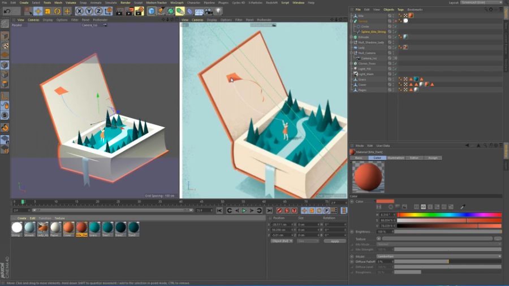The height and width of the screenshot is (286, 509).
Task: Select Polygons mode cube icon in sidebar
Action: coord(5,84)
